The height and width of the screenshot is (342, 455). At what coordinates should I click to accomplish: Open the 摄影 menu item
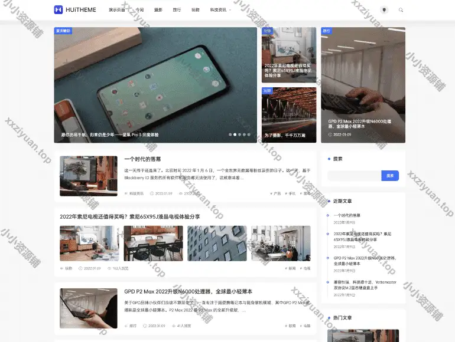[158, 10]
